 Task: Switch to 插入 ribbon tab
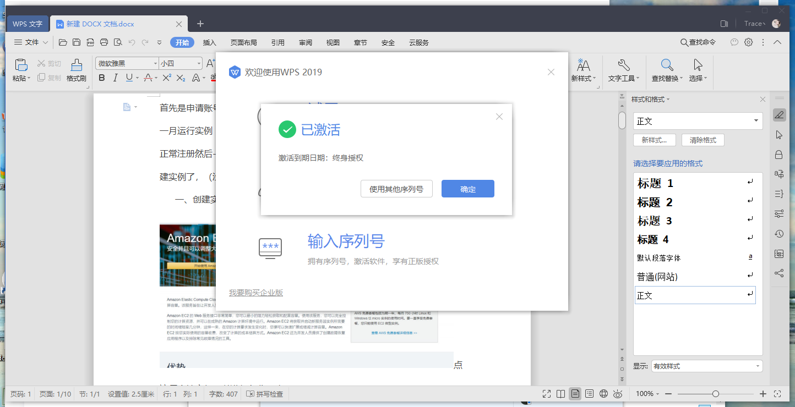click(x=209, y=42)
